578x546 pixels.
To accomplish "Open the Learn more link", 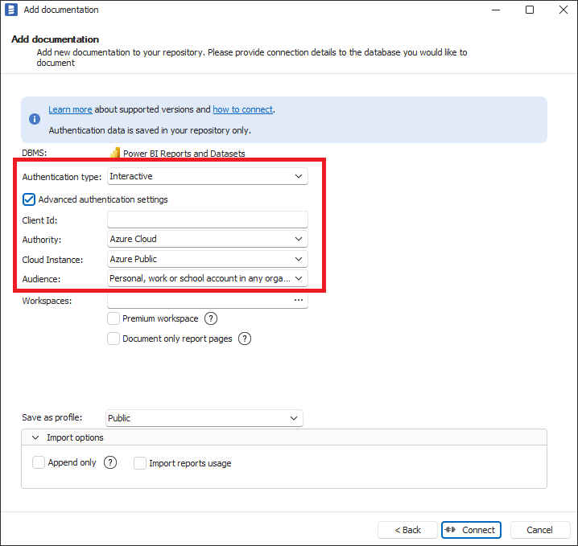I will click(70, 109).
